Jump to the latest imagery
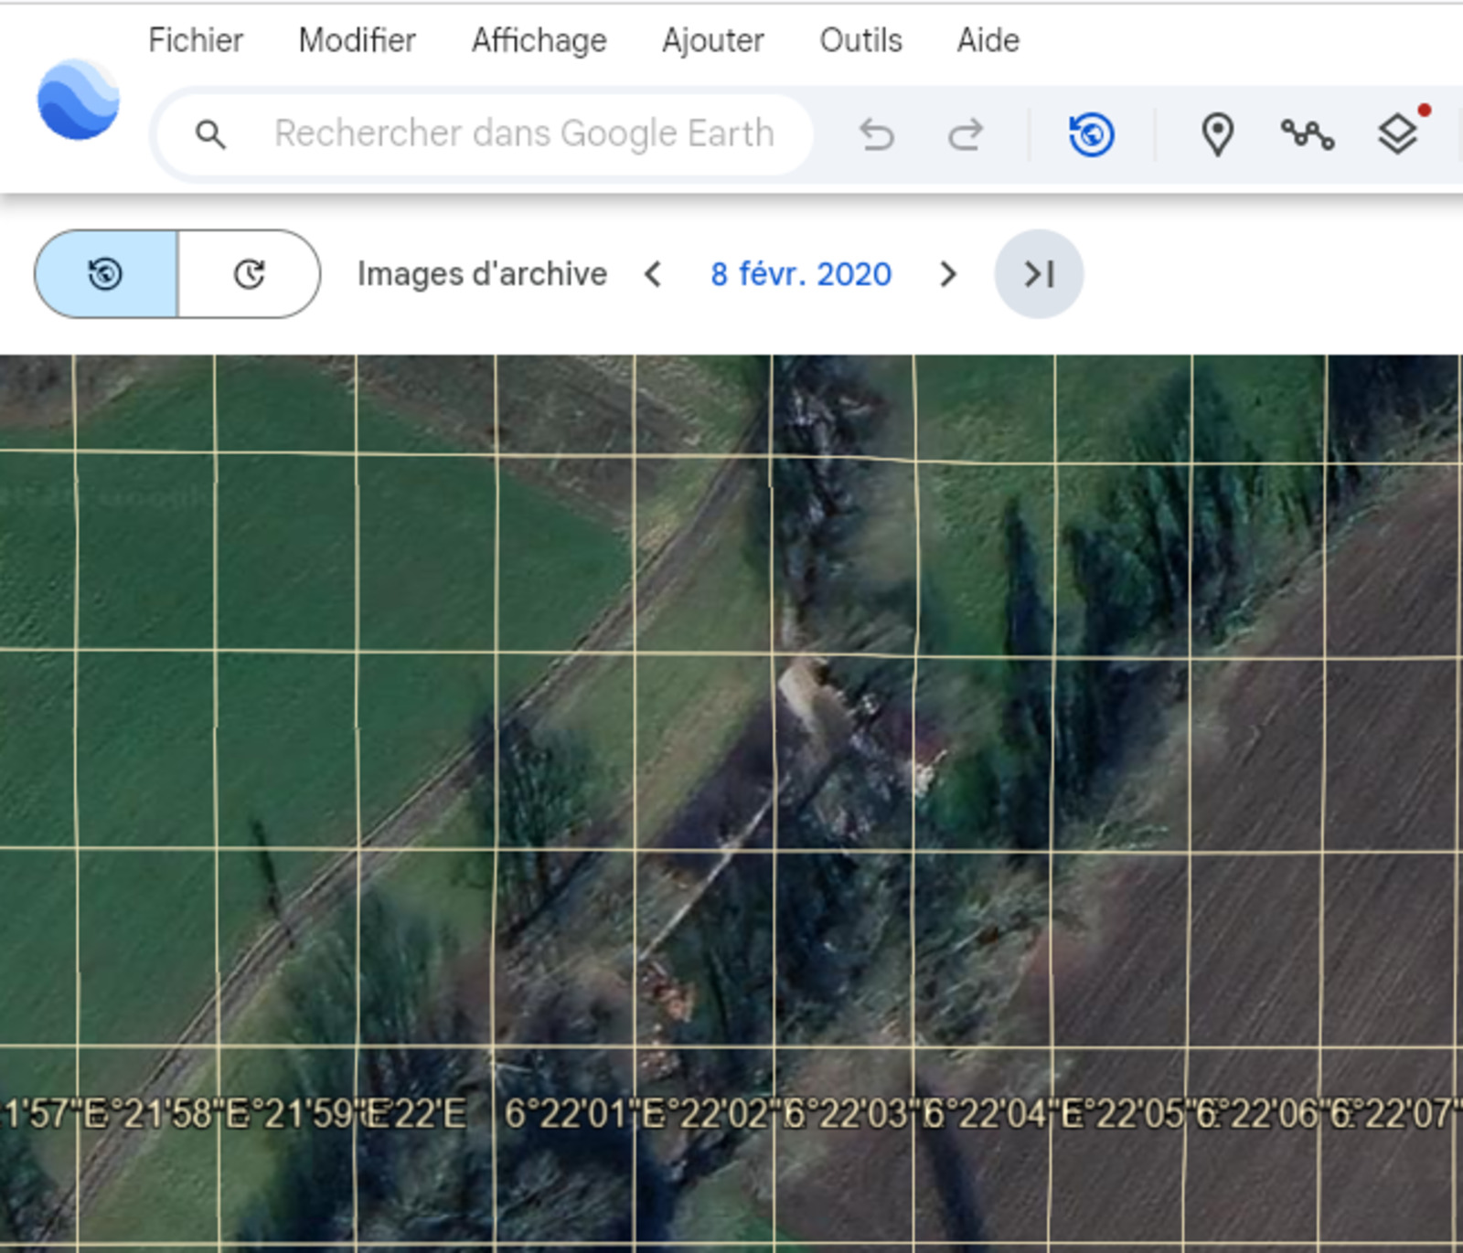The height and width of the screenshot is (1253, 1463). [x=1039, y=274]
